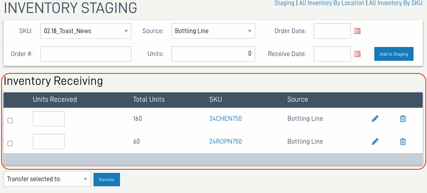Click Units Received box for 24CHEN750
Screen dimensions: 427x193
pyautogui.click(x=49, y=119)
